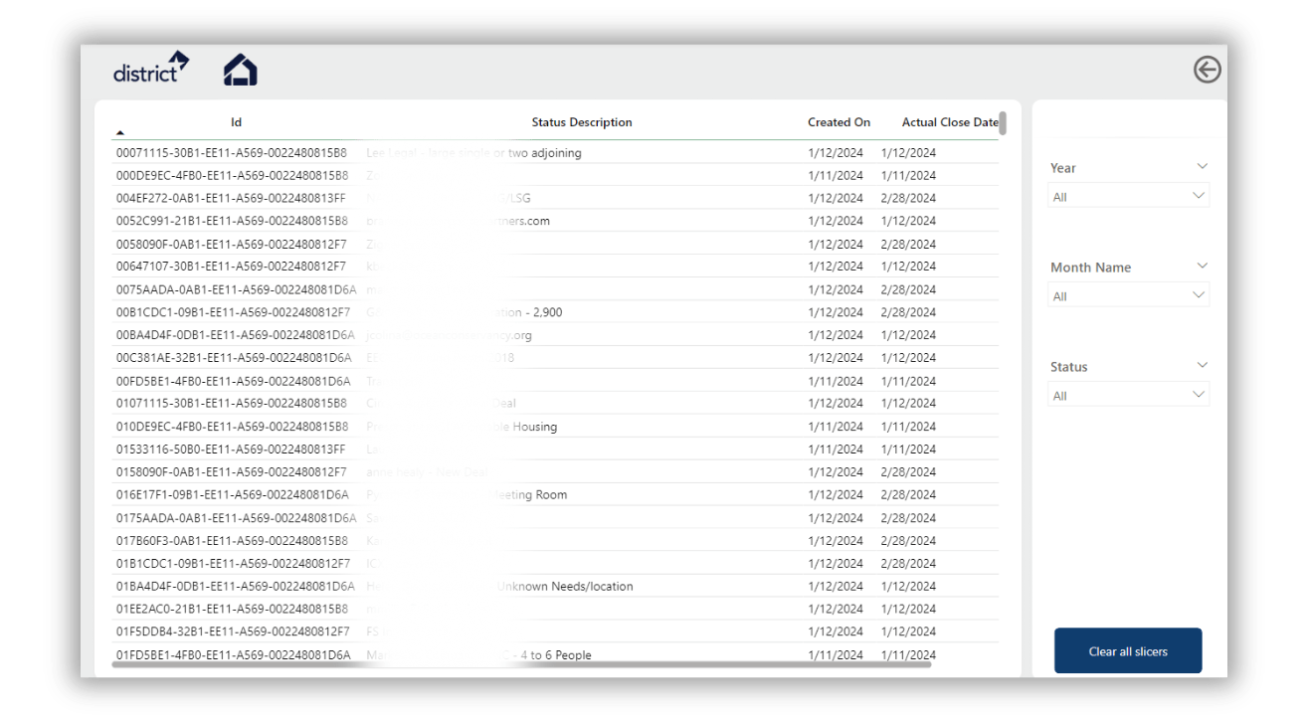Screen dimensions: 1308x722
Task: Click the row dated 2/28/2024 for 004EF272
Action: tap(398, 198)
